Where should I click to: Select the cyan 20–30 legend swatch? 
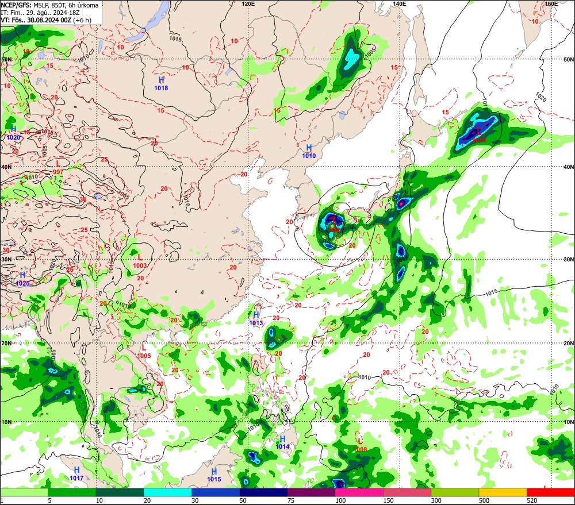pos(167,492)
